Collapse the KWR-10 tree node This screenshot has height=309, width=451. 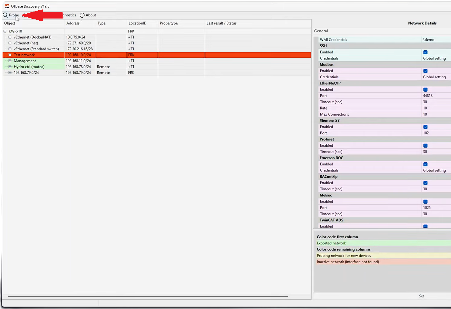tap(5, 31)
